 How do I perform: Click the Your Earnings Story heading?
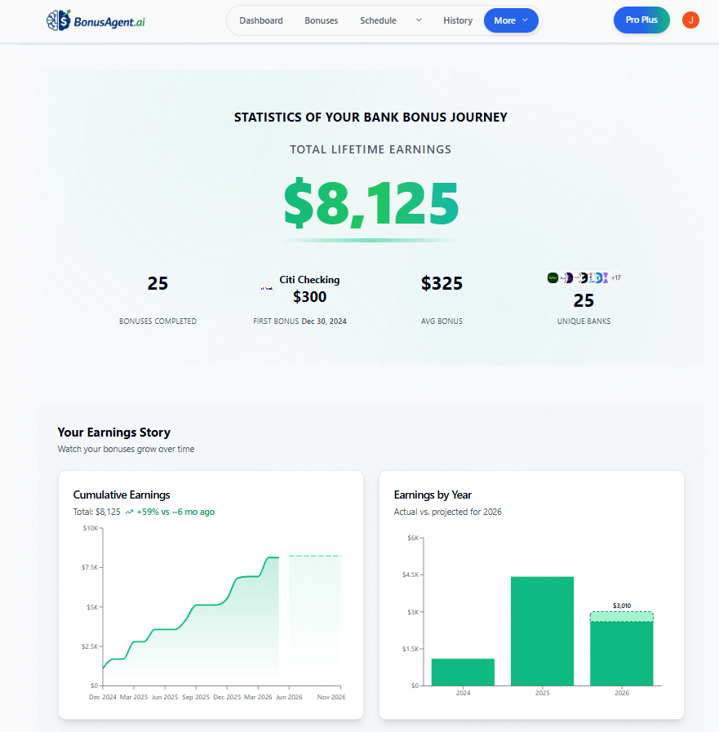tap(114, 433)
